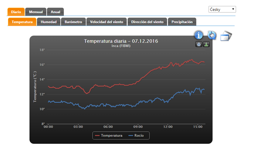Switch to the Anual tab
The image size is (258, 148).
(x=55, y=12)
